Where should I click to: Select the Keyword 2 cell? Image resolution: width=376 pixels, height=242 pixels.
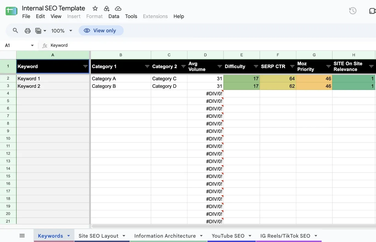point(53,86)
